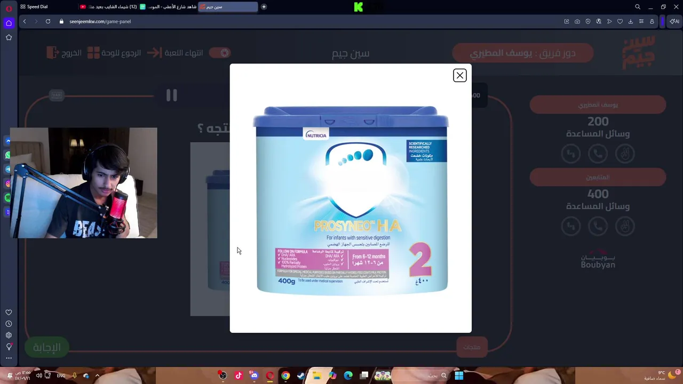Image resolution: width=683 pixels, height=384 pixels.
Task: Click انتهاء اللعبة to end game
Action: pyautogui.click(x=175, y=53)
